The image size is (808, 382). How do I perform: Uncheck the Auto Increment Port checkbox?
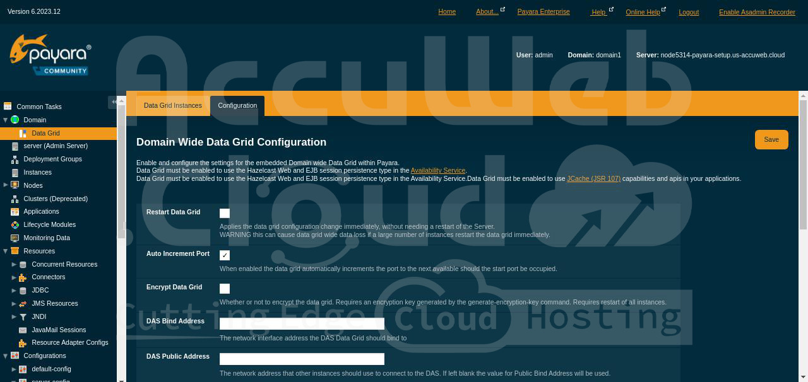pyautogui.click(x=225, y=255)
